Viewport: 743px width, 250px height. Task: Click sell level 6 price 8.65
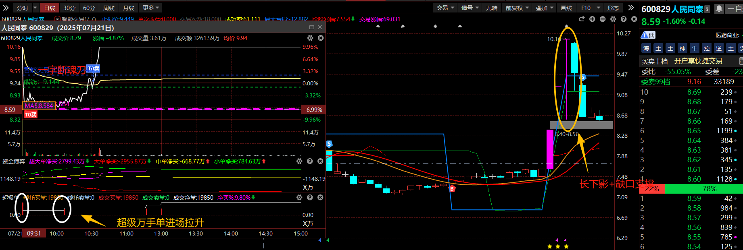click(x=694, y=131)
